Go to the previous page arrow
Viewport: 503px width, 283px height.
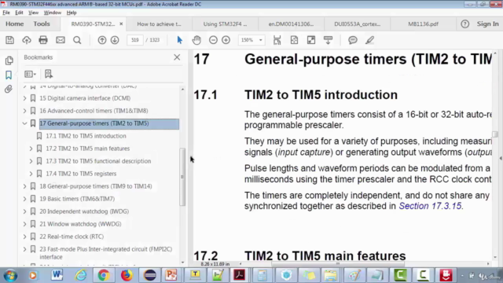pyautogui.click(x=102, y=40)
